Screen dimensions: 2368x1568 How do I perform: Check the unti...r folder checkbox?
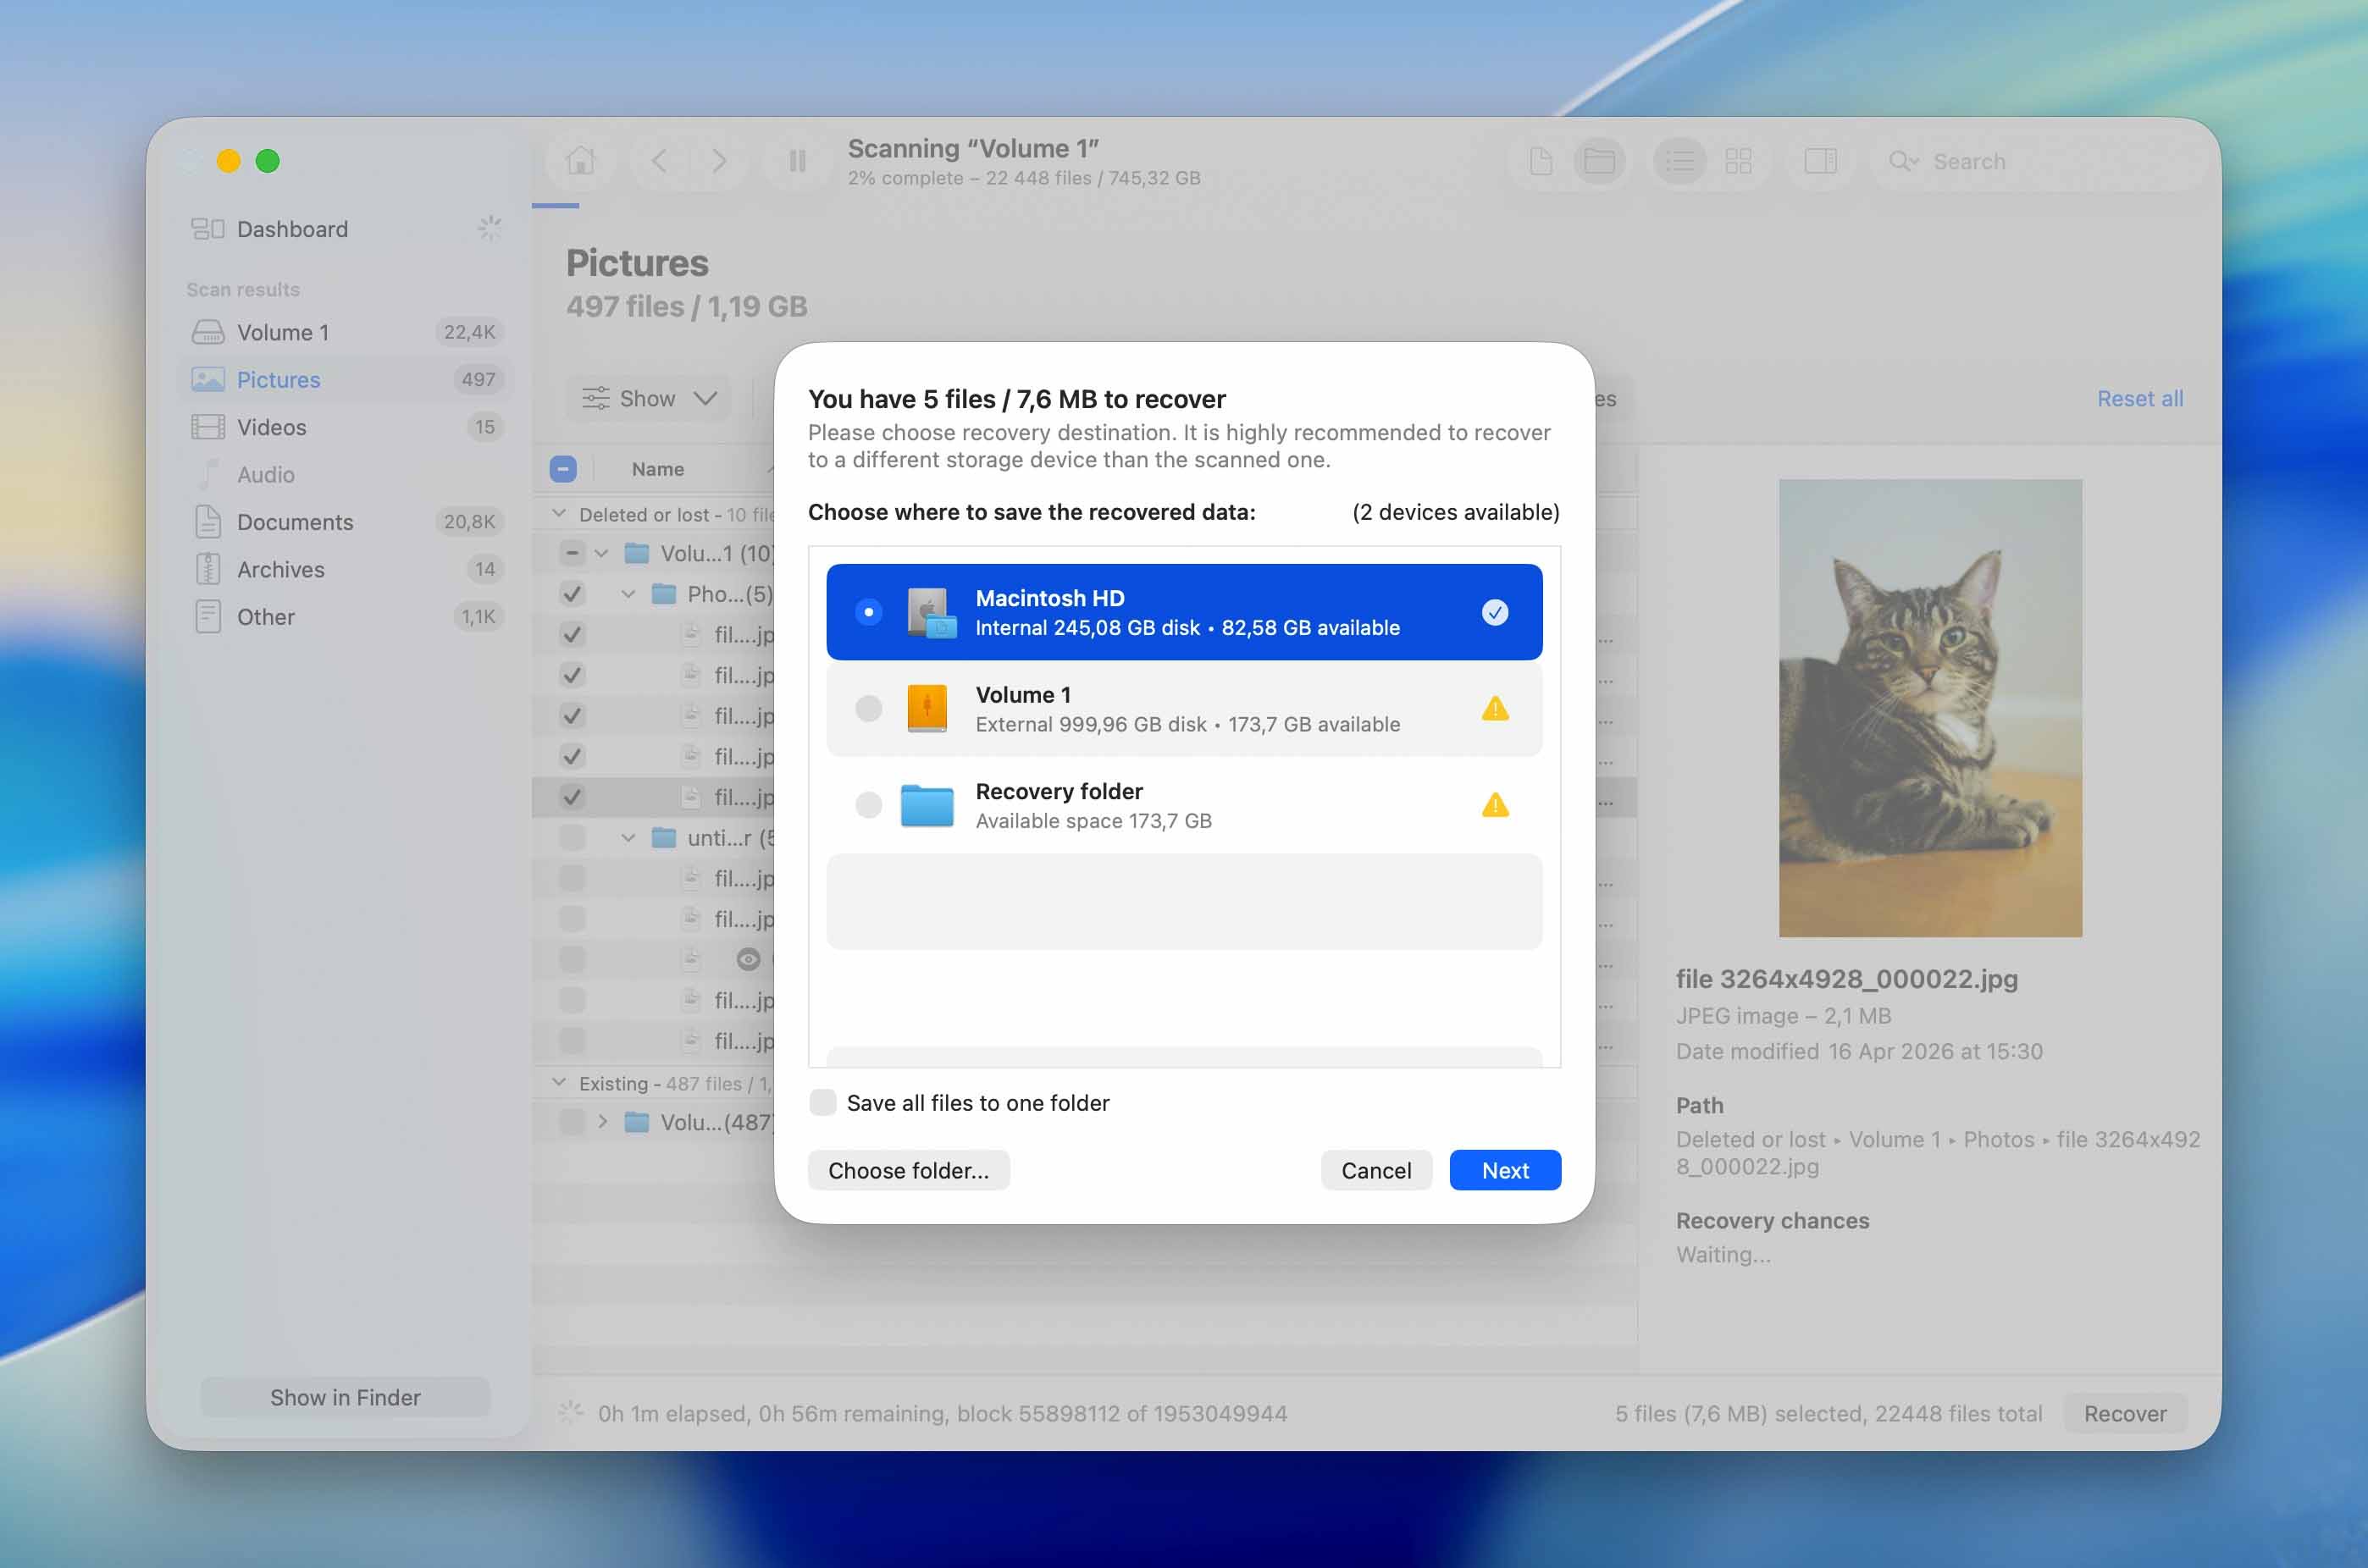pyautogui.click(x=573, y=838)
